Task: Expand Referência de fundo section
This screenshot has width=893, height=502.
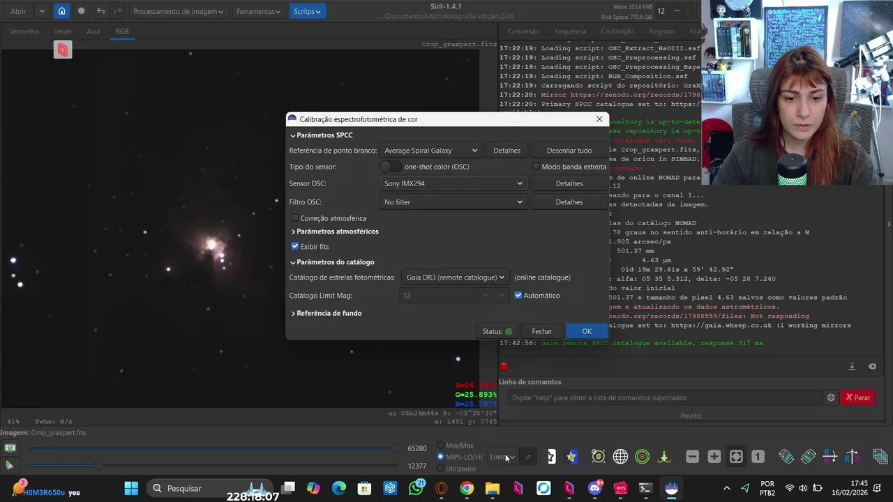Action: click(326, 313)
